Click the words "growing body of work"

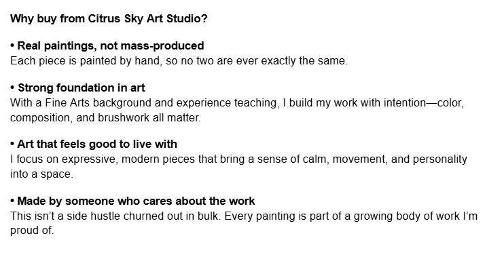(407, 216)
